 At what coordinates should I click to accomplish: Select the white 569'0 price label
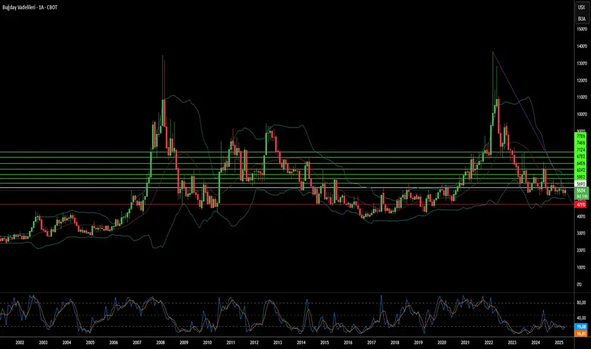[x=580, y=184]
